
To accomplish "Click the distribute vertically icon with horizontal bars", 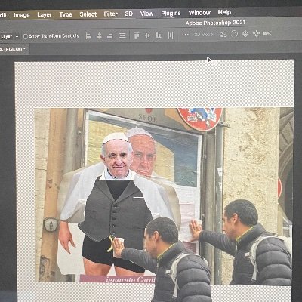I will [x=122, y=35].
